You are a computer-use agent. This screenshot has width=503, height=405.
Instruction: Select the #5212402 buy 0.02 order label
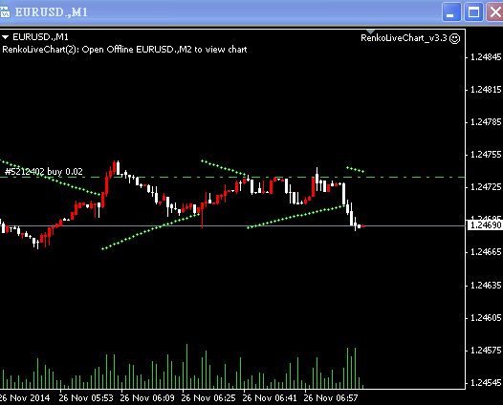point(44,172)
